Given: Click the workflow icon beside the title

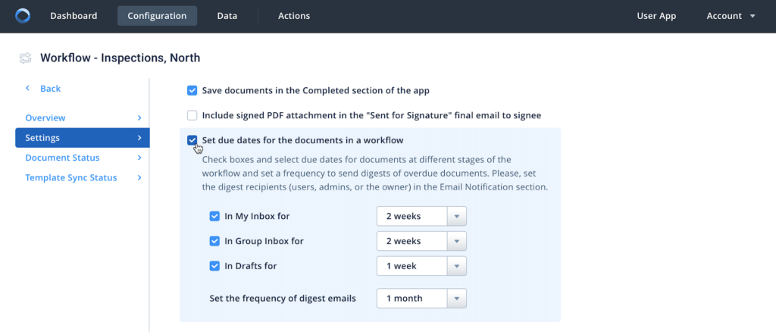Looking at the screenshot, I should pyautogui.click(x=26, y=58).
